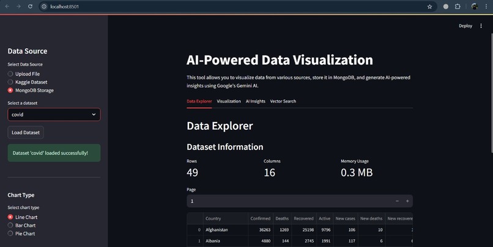Click the Active column header
The height and width of the screenshot is (247, 493).
(x=324, y=218)
